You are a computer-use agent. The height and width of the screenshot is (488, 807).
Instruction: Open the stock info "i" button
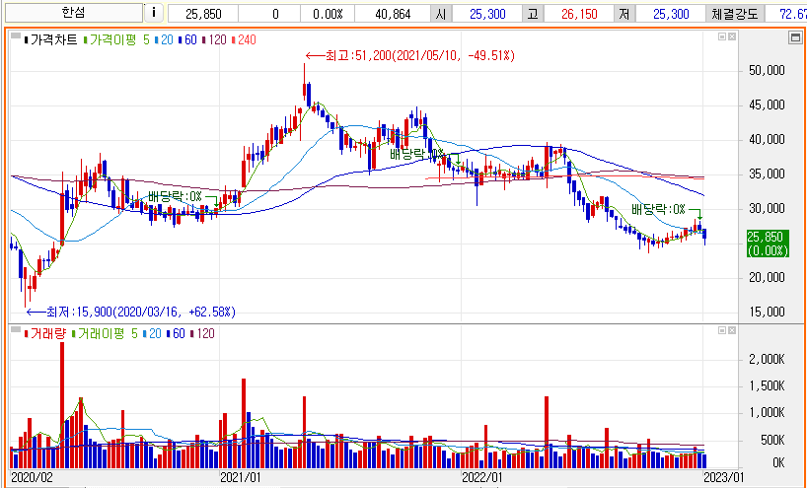coord(153,13)
